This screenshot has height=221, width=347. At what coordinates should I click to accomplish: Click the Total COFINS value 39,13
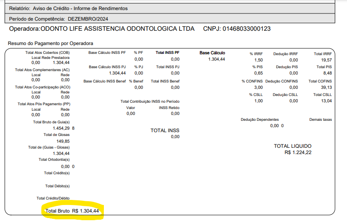326,88
